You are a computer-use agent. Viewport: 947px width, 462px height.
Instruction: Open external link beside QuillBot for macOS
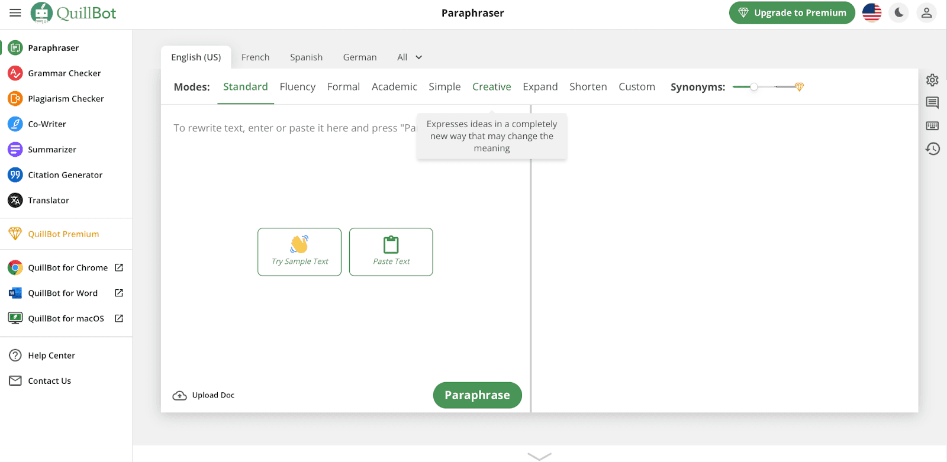click(119, 318)
